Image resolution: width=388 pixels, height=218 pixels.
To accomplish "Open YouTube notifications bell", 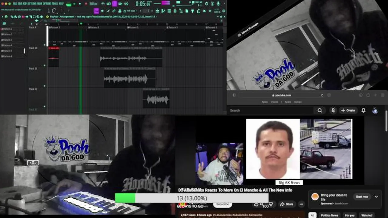I will click(363, 111).
